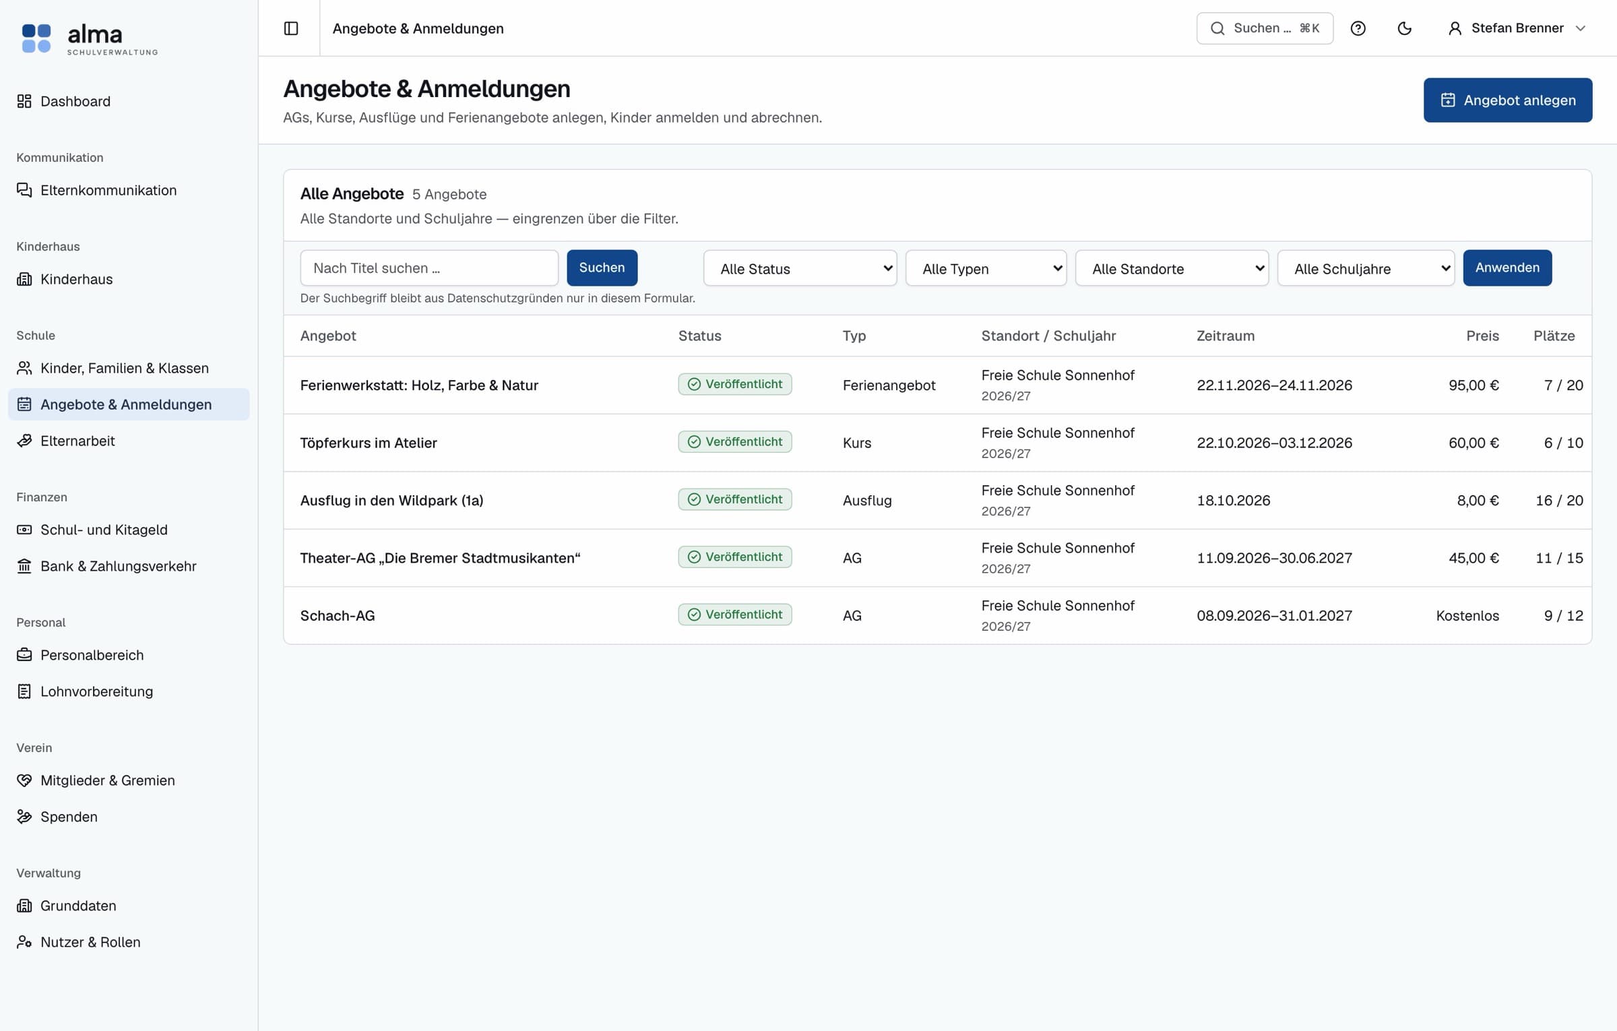Click the Nutzer & Rollen icon

click(24, 942)
